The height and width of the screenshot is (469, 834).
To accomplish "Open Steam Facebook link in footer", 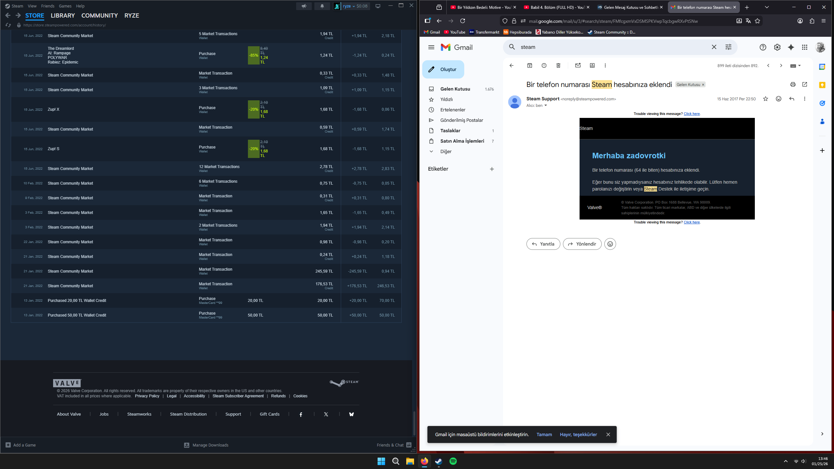I will tap(301, 414).
